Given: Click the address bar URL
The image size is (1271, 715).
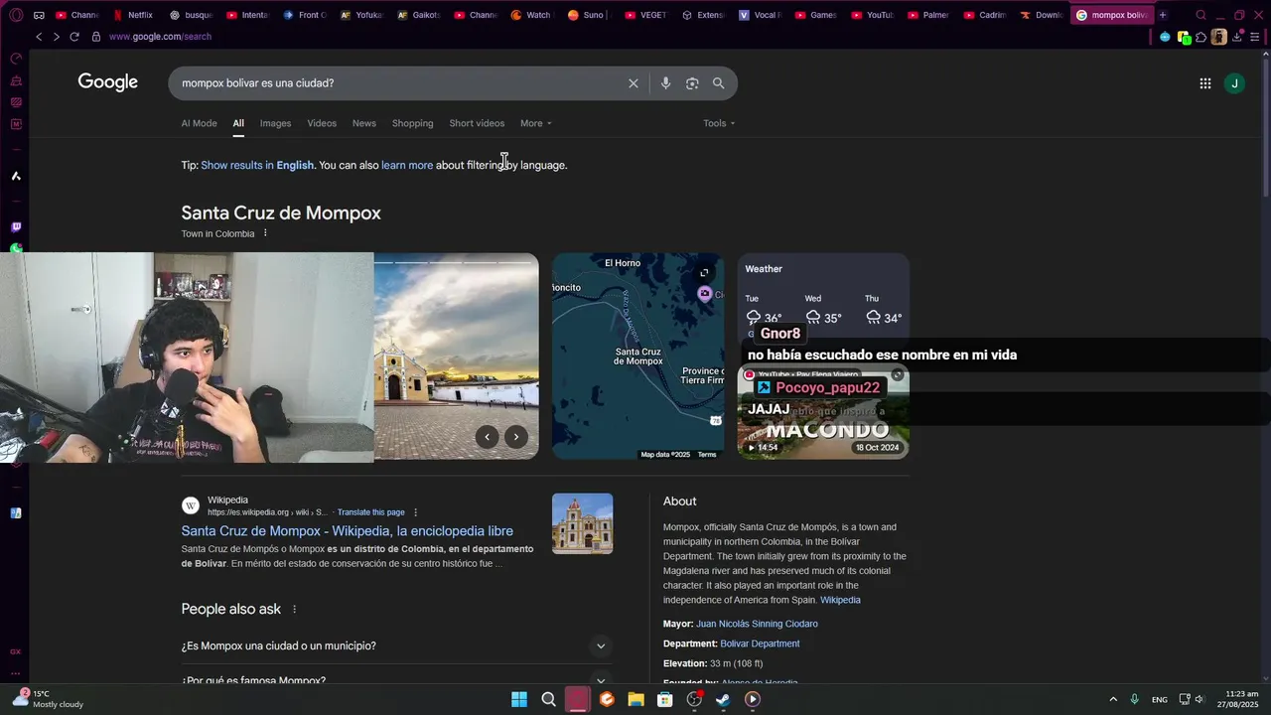Looking at the screenshot, I should pyautogui.click(x=160, y=37).
